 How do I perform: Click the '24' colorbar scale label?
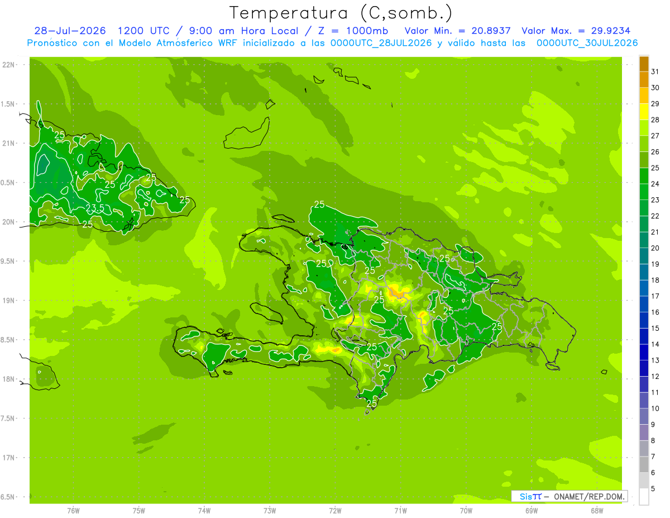click(655, 184)
